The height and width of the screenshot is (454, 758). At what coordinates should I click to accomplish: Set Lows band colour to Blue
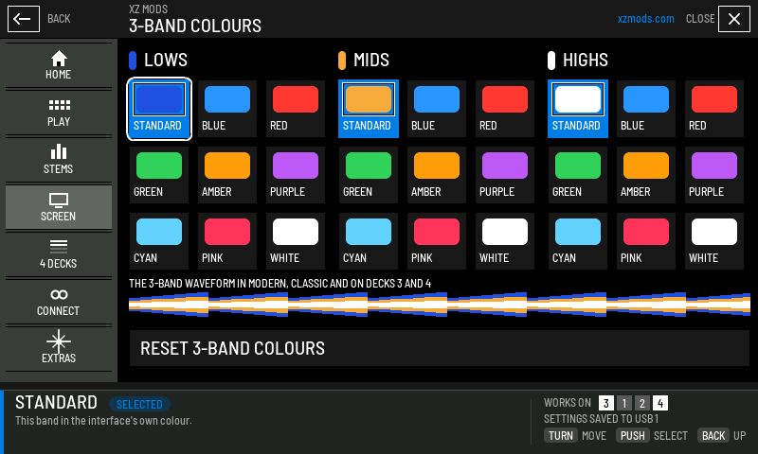coord(227,109)
